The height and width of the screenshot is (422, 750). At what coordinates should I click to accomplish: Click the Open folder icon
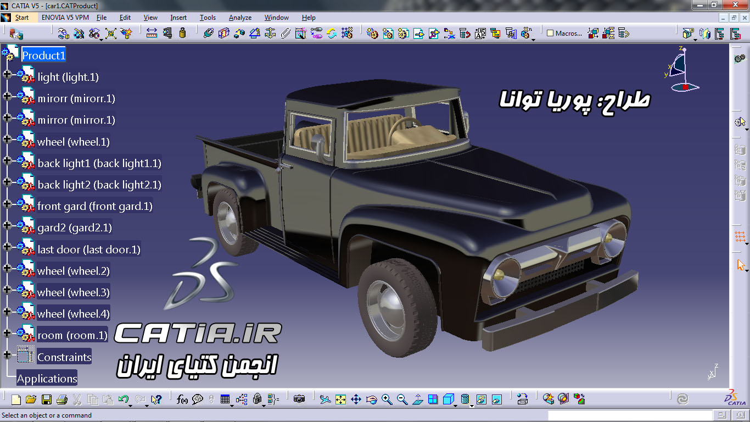pyautogui.click(x=31, y=399)
